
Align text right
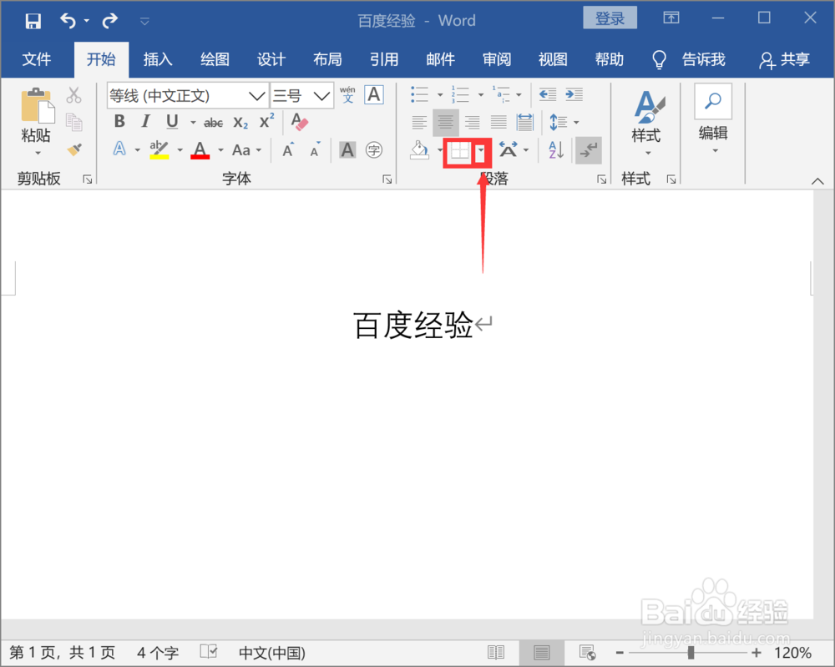(473, 123)
